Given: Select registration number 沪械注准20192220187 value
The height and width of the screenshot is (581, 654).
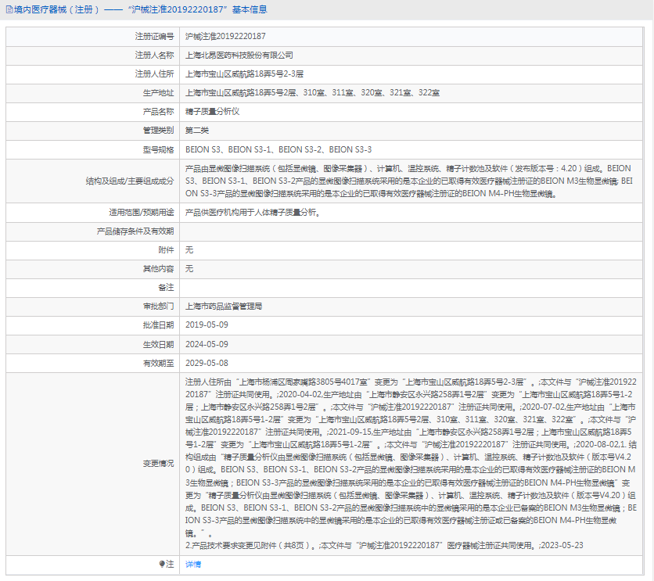Looking at the screenshot, I should (225, 36).
